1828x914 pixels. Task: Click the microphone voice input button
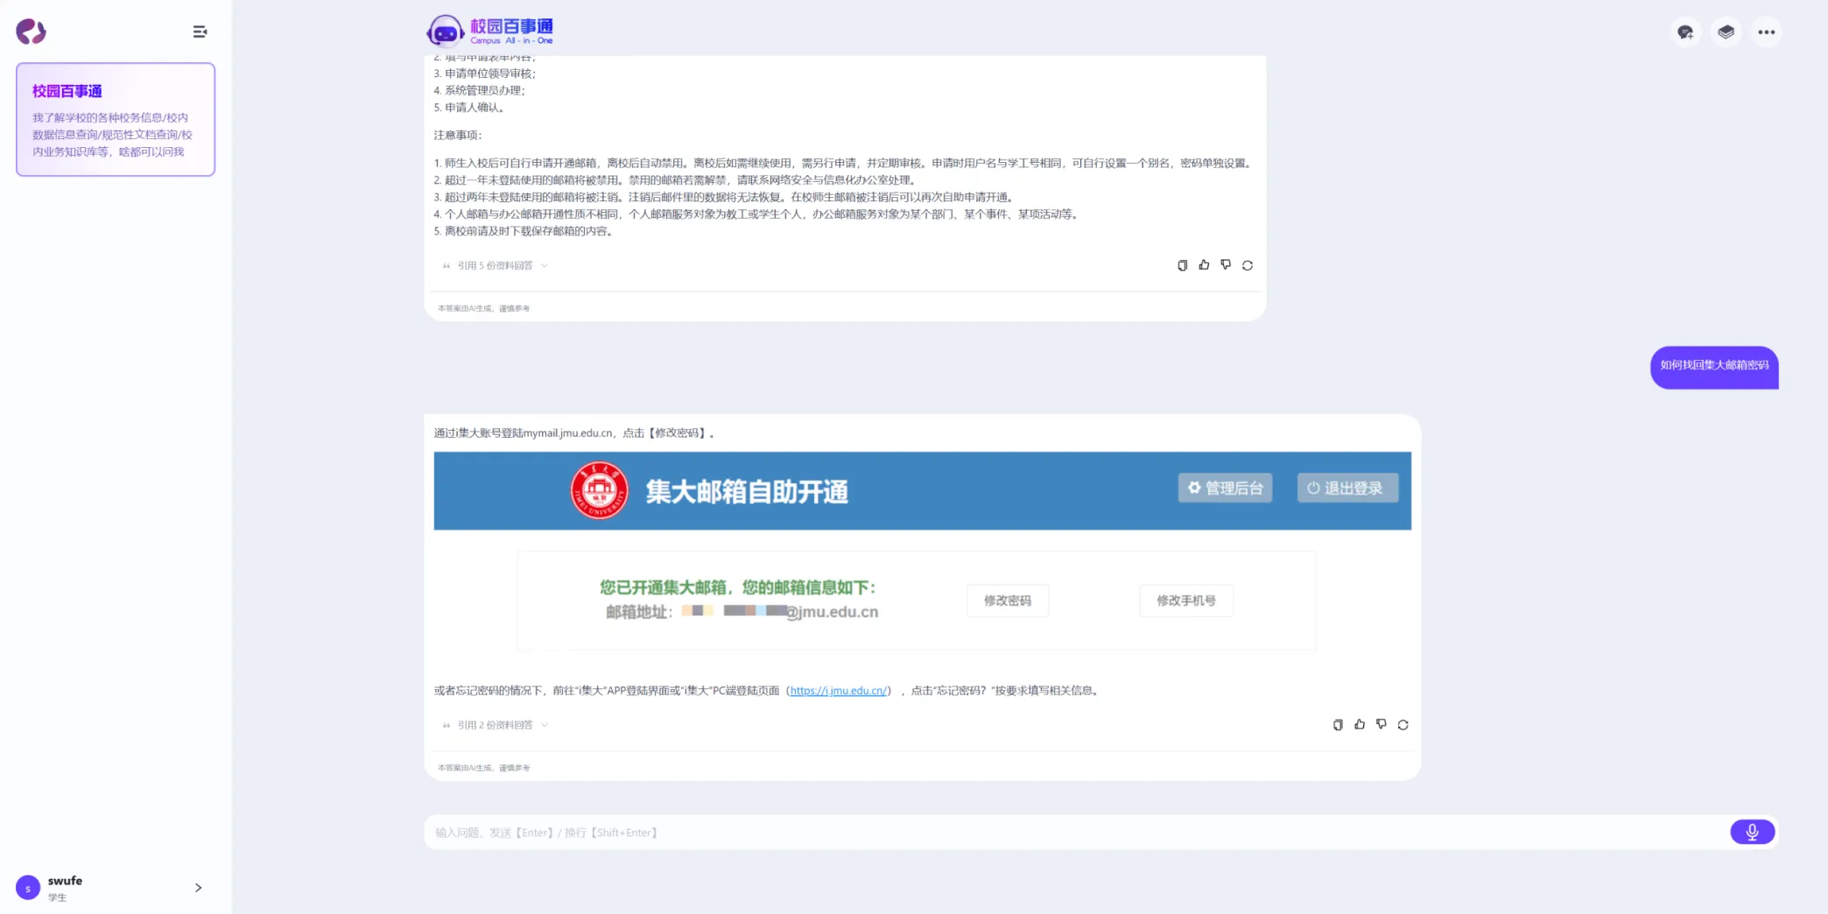click(x=1752, y=832)
